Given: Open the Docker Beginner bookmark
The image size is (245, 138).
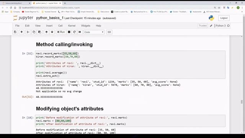Looking at the screenshot, I should pos(31,12).
